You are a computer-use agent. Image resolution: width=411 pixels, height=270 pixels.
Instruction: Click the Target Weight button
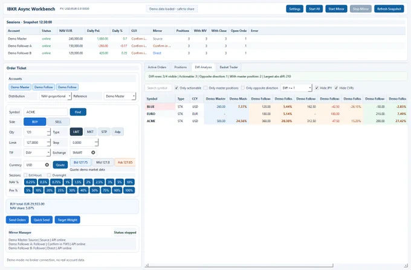67,220
